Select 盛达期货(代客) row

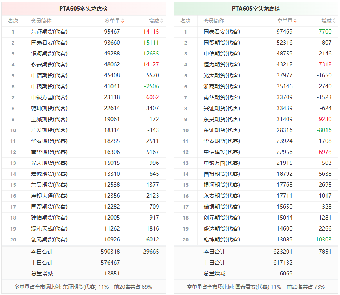click(256, 229)
